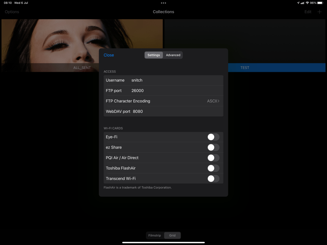
Task: Turn on ez Share switch
Action: pyautogui.click(x=213, y=147)
